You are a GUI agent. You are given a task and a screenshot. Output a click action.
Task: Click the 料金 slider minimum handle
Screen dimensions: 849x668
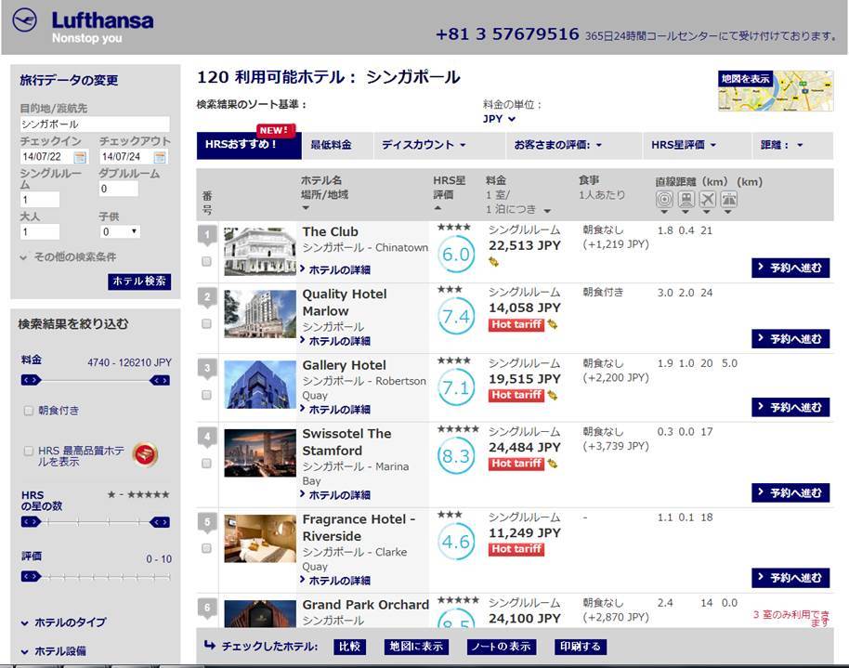(x=31, y=380)
